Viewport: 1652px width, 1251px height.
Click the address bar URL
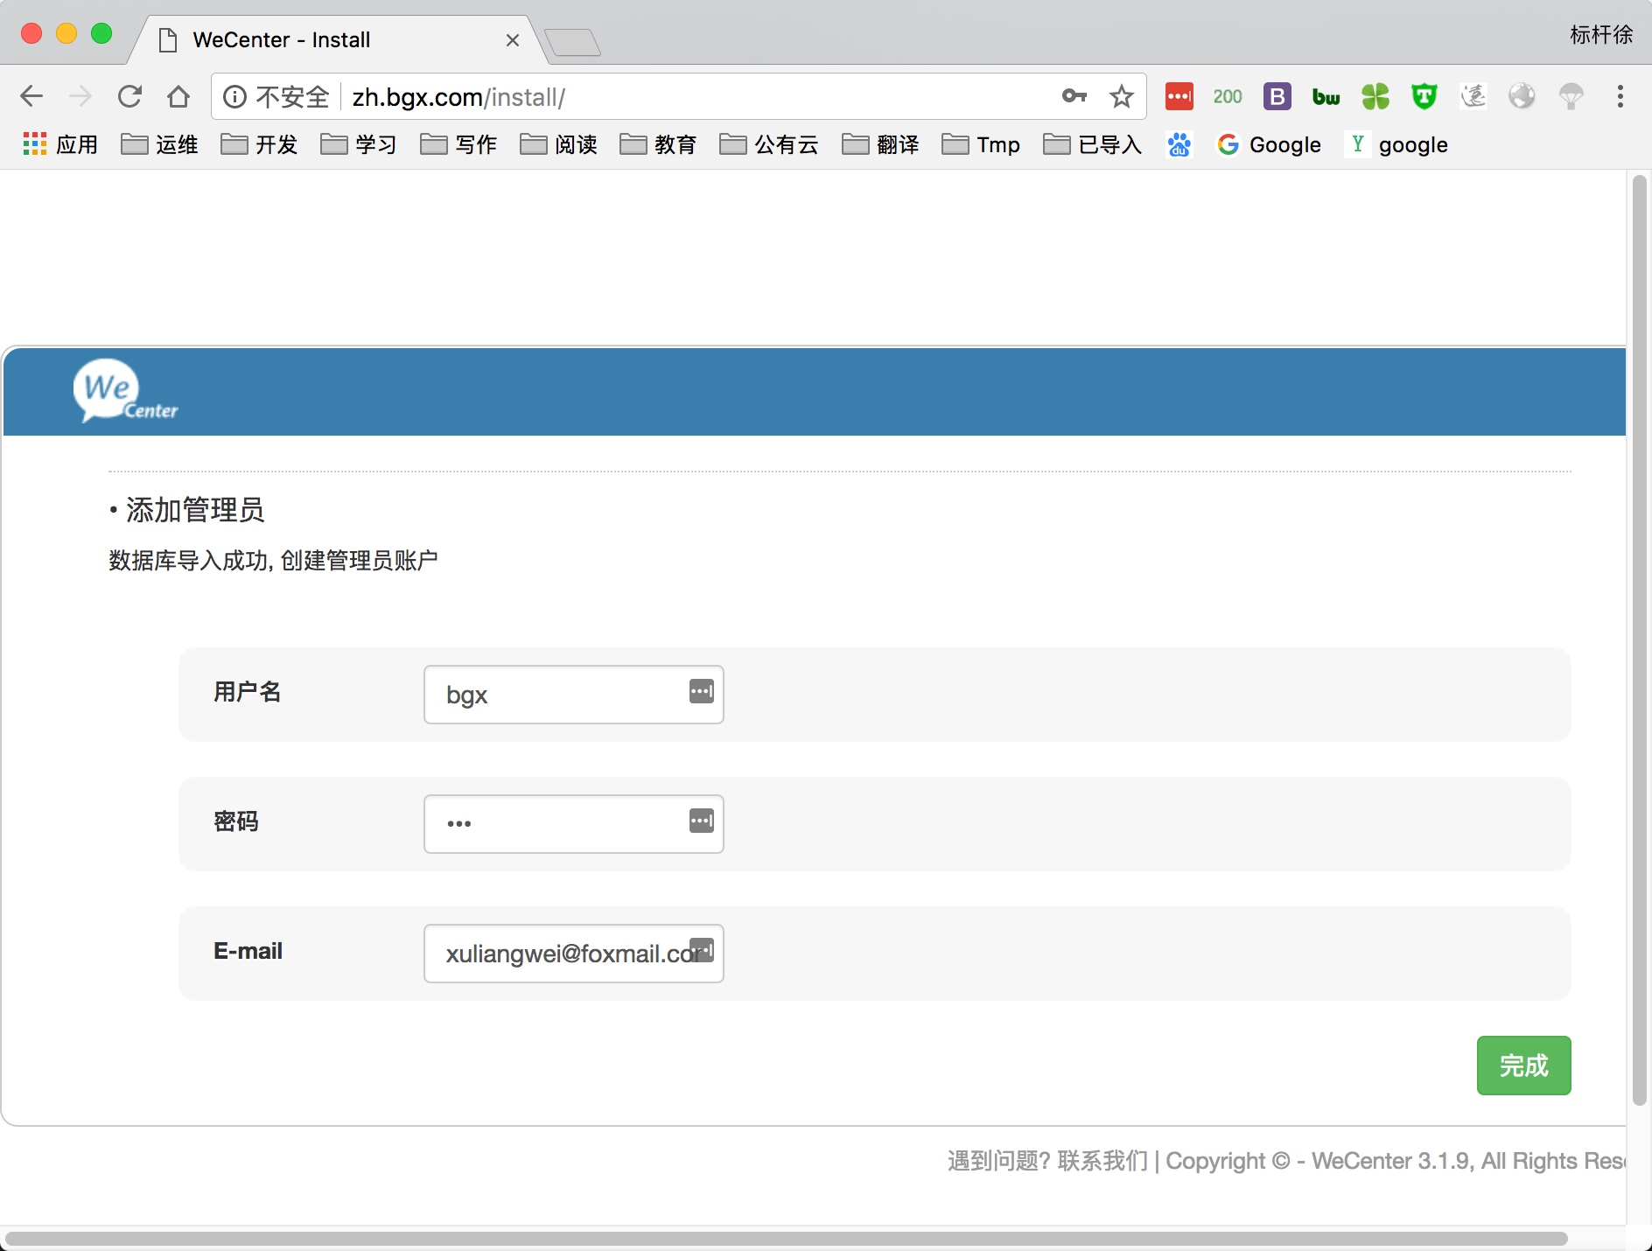tap(458, 97)
